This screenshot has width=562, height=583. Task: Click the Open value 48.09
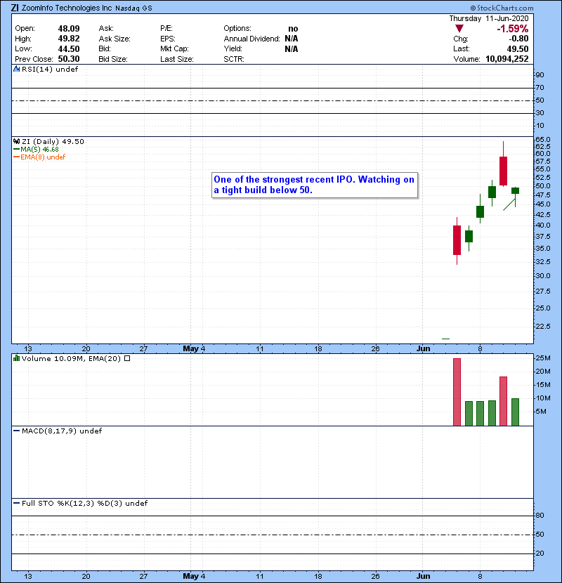coord(69,29)
